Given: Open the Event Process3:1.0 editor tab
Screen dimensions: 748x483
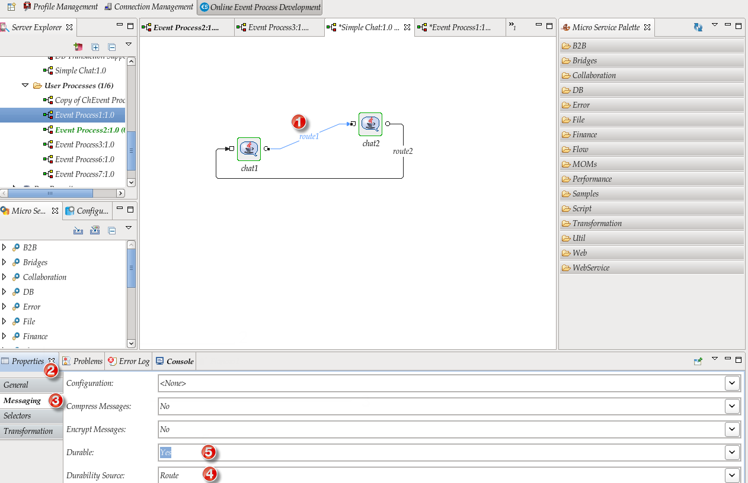Looking at the screenshot, I should (278, 27).
